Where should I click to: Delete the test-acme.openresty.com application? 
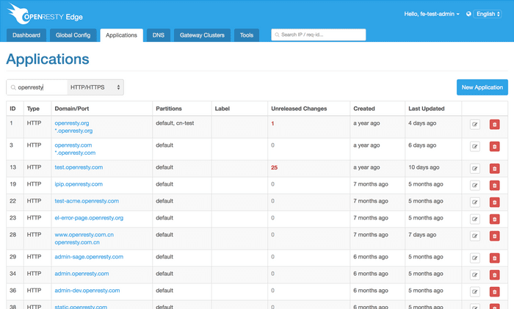pyautogui.click(x=494, y=202)
